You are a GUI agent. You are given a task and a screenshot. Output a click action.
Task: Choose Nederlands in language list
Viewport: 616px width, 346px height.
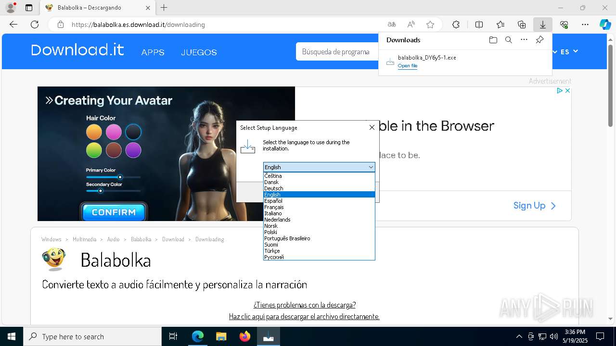[x=319, y=220]
